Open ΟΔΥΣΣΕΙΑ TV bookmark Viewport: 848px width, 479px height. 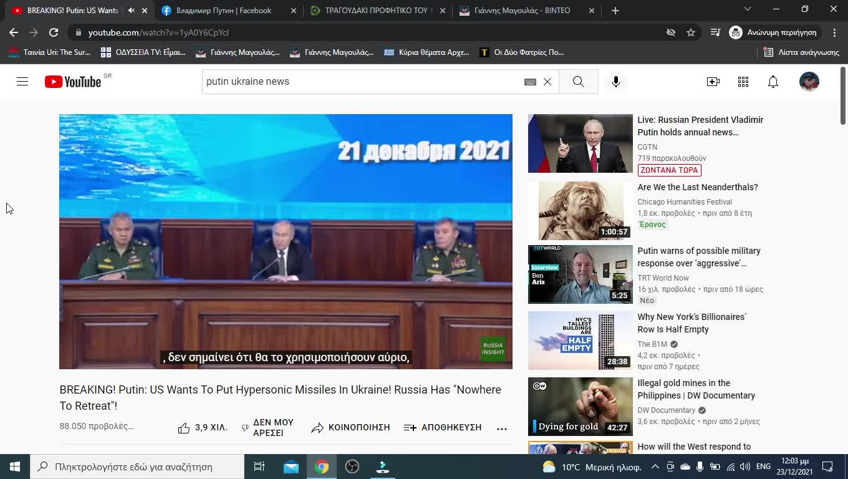(x=143, y=52)
